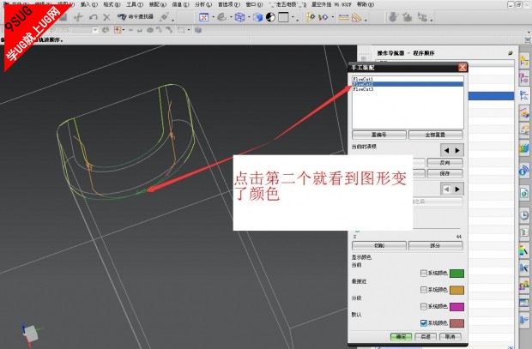This screenshot has height=349, width=532.
Task: Click the lower right-pointing arrow above the grayed-out field
Action: pyautogui.click(x=457, y=189)
